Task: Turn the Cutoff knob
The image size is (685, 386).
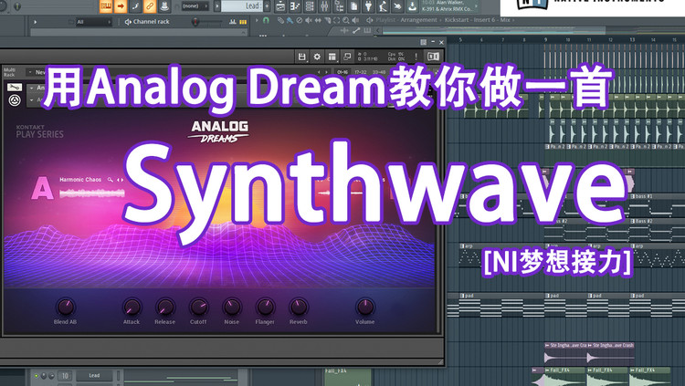Action: [198, 307]
